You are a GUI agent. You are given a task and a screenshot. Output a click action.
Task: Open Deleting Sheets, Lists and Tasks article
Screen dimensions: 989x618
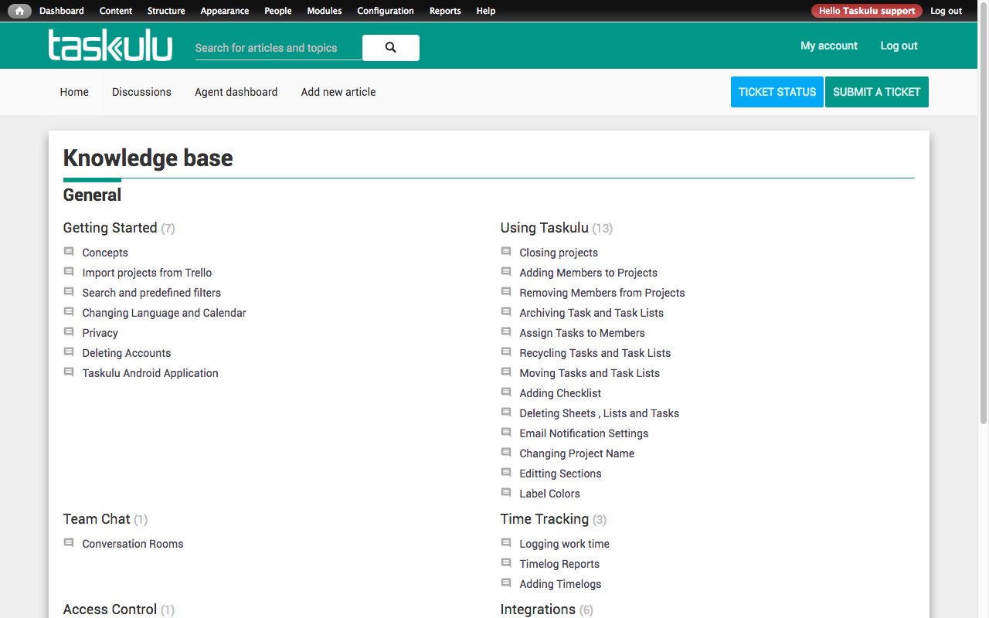pyautogui.click(x=600, y=413)
